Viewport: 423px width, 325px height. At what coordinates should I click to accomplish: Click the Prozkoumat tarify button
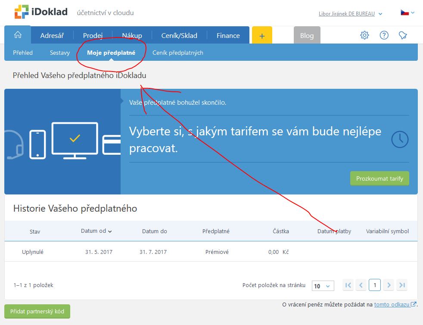(x=379, y=178)
